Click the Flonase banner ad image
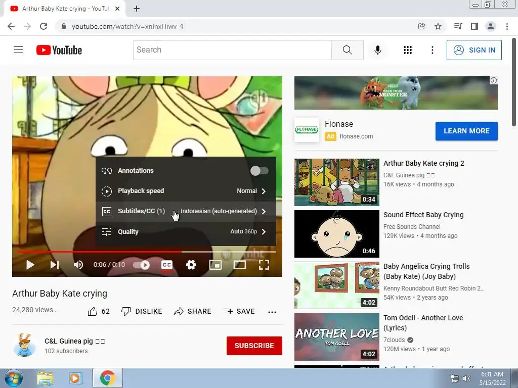 [x=396, y=93]
